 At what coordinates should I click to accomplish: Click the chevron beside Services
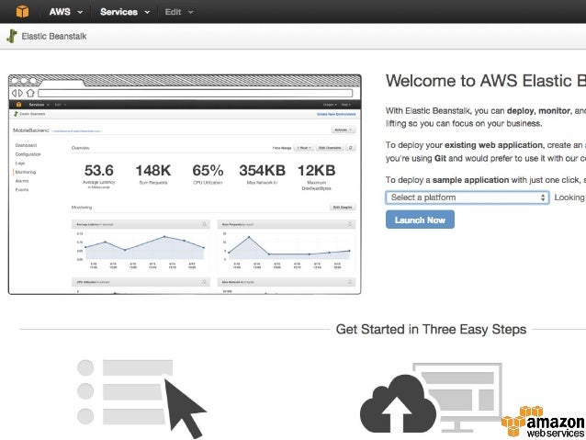point(147,12)
